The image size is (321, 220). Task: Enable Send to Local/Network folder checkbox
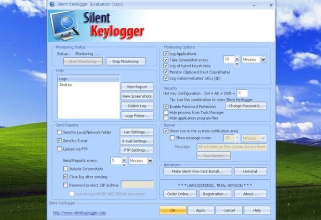coord(59,132)
